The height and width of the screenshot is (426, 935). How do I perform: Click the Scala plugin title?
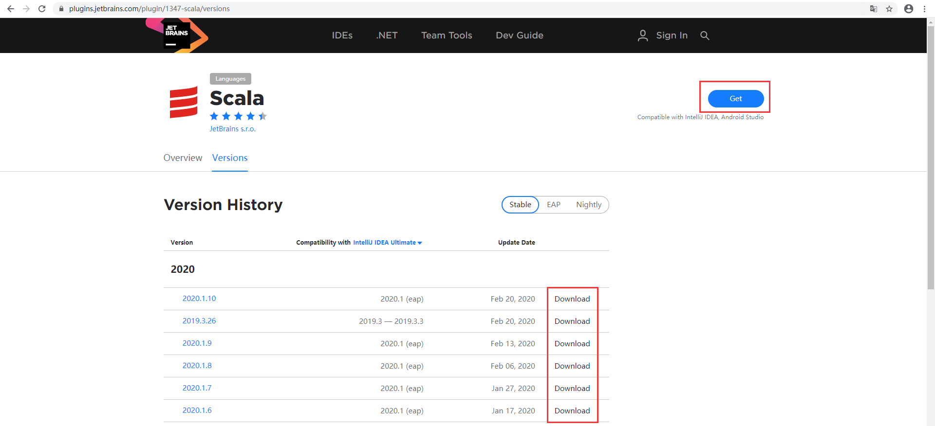237,98
